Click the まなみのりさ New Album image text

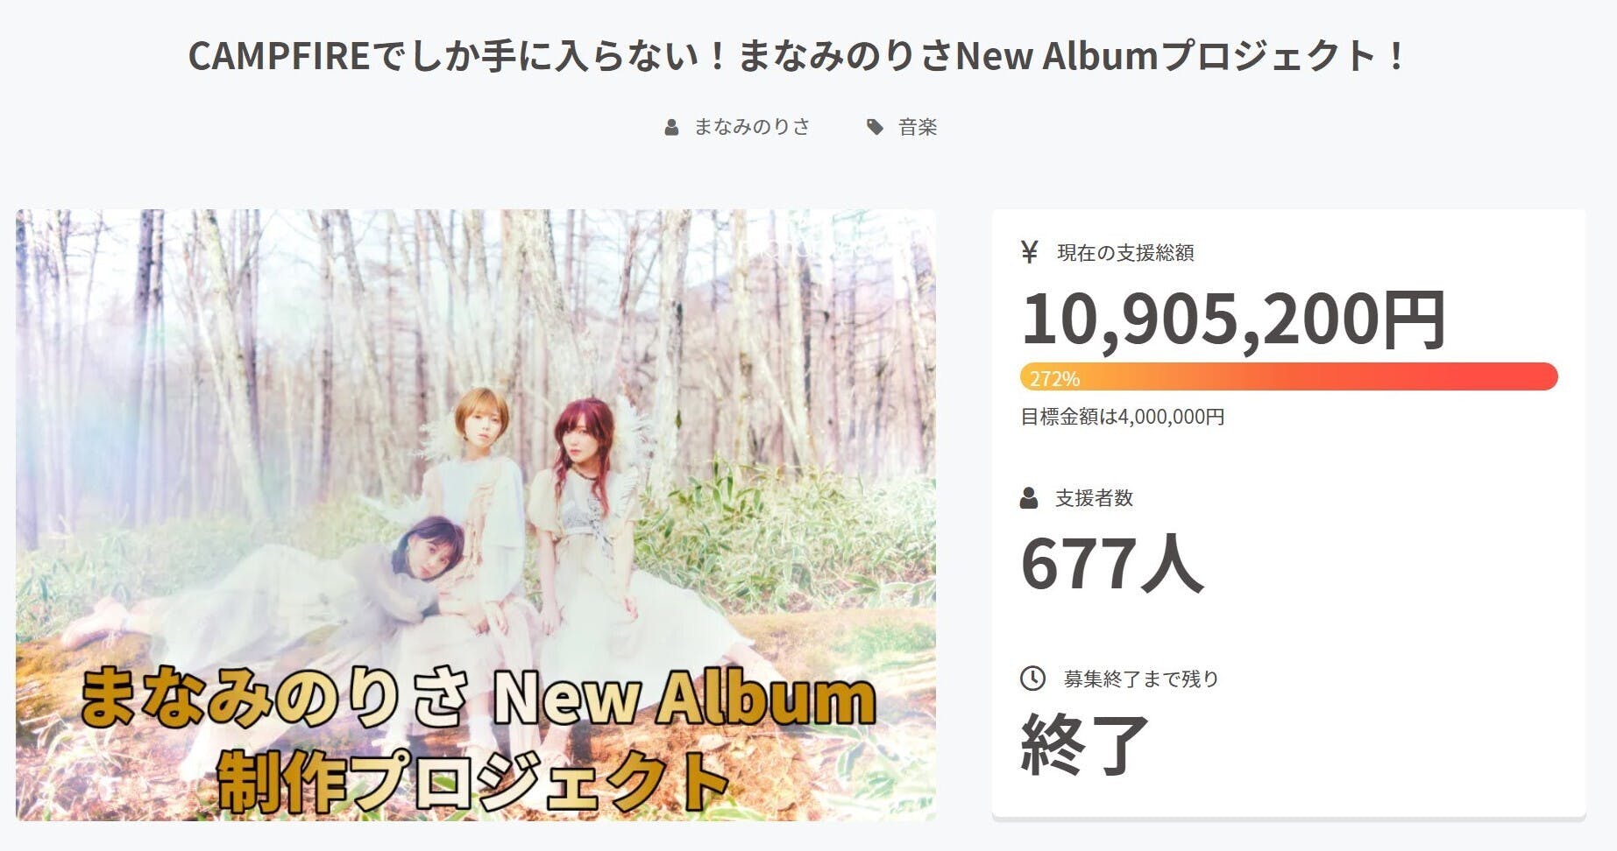coord(478,698)
